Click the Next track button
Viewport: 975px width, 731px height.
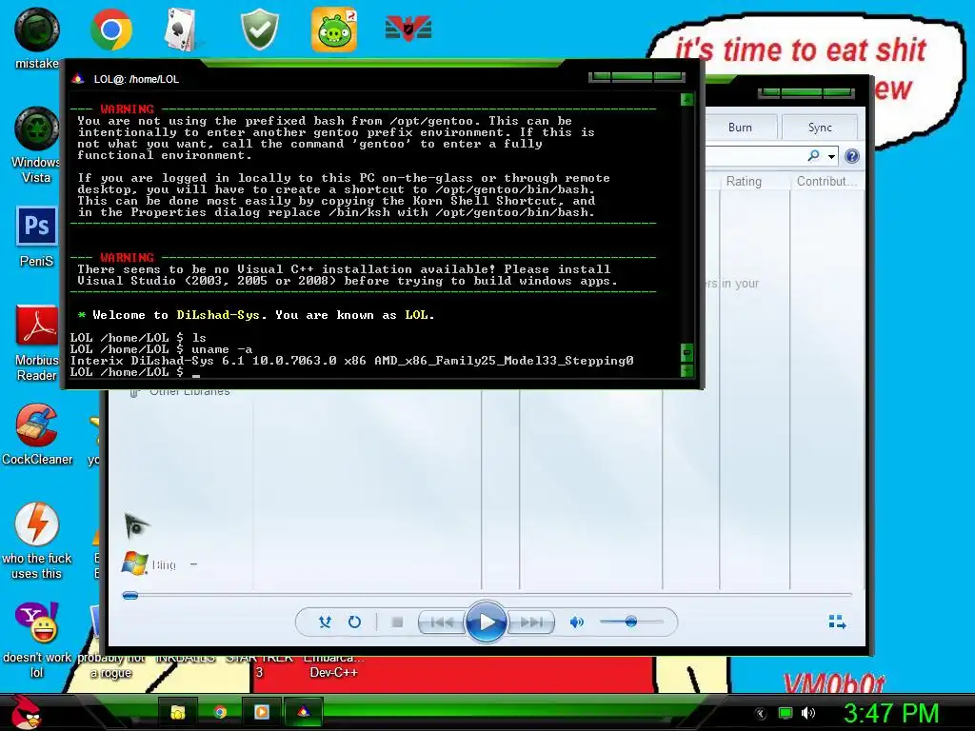pyautogui.click(x=531, y=622)
